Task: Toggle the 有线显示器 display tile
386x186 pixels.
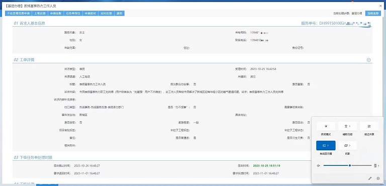Action: [x=326, y=145]
